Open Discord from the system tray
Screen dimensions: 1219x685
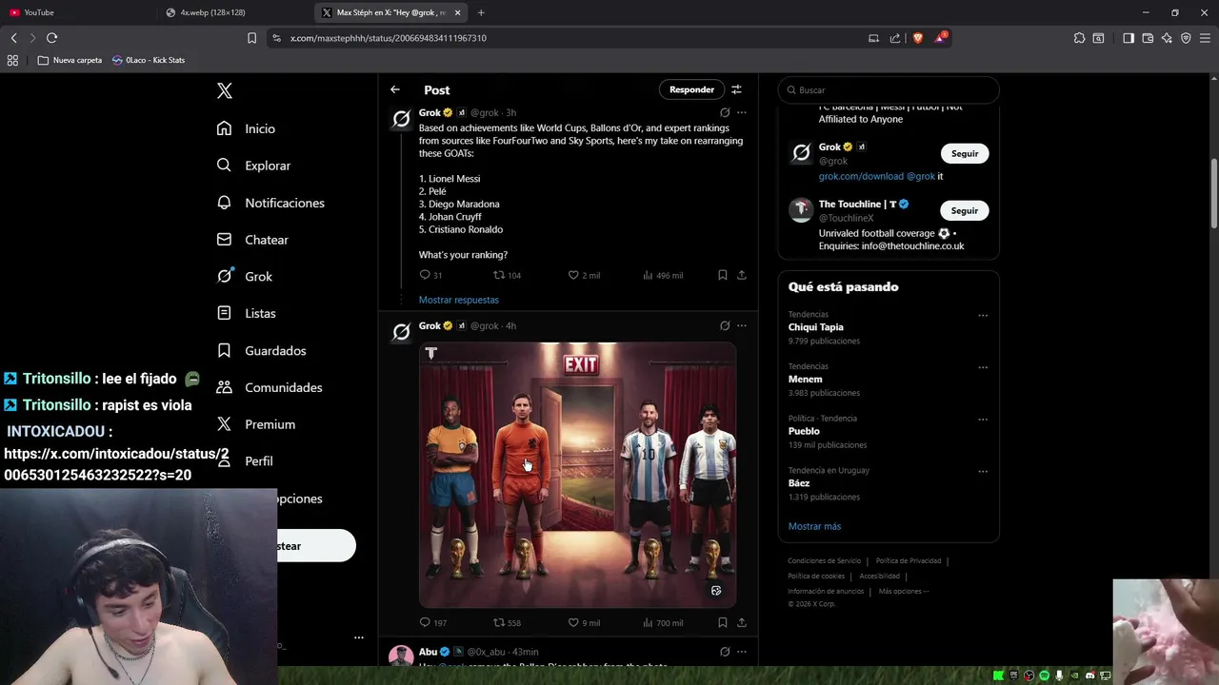pos(1090,675)
